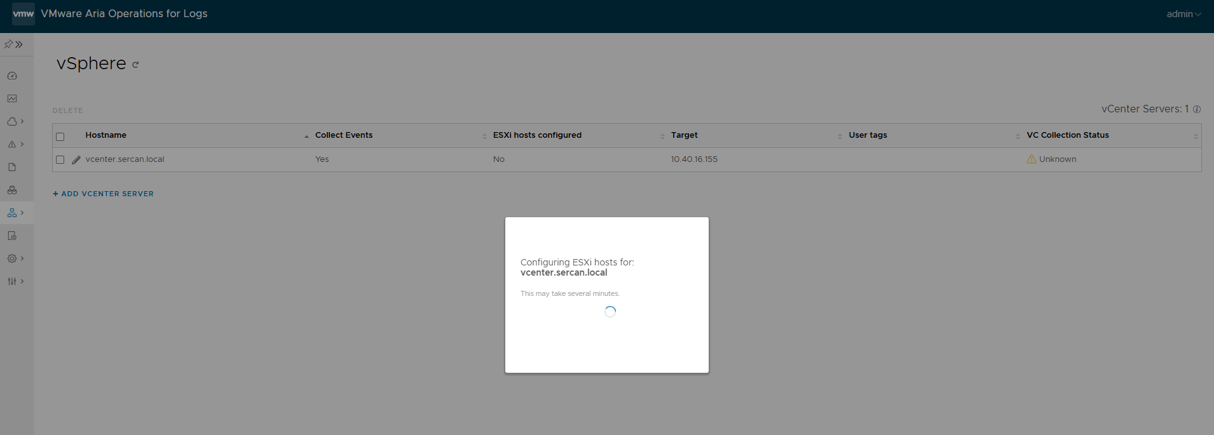Image resolution: width=1214 pixels, height=435 pixels.
Task: Expand the gear menu chevron
Action: point(22,258)
